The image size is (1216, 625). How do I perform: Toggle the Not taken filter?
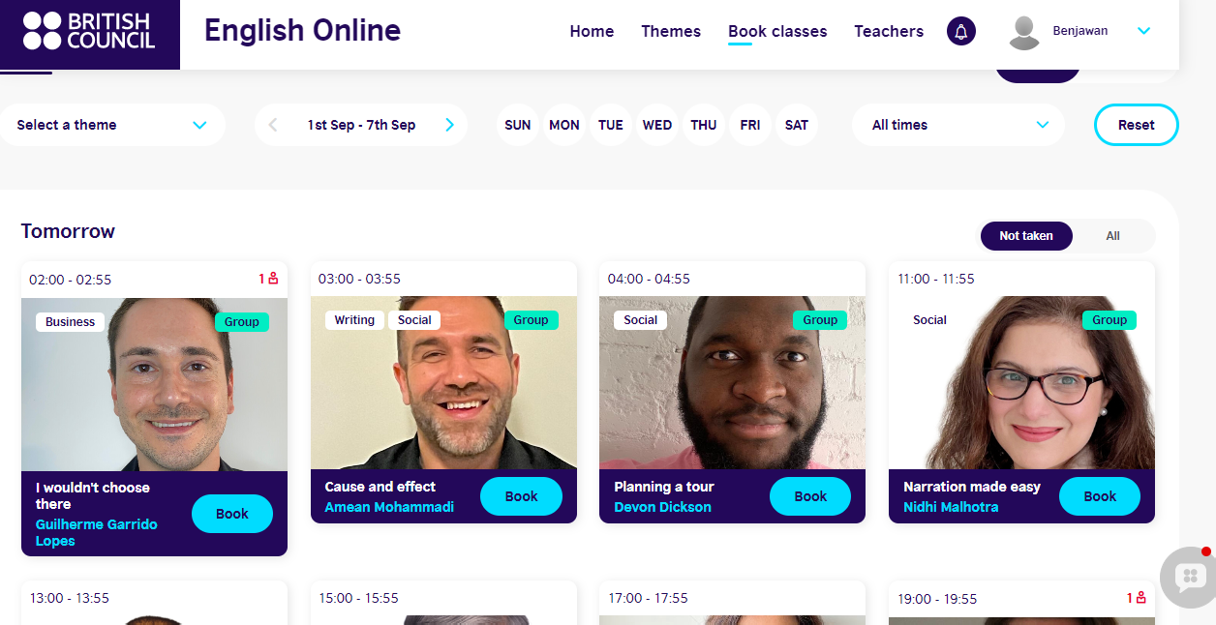coord(1026,236)
